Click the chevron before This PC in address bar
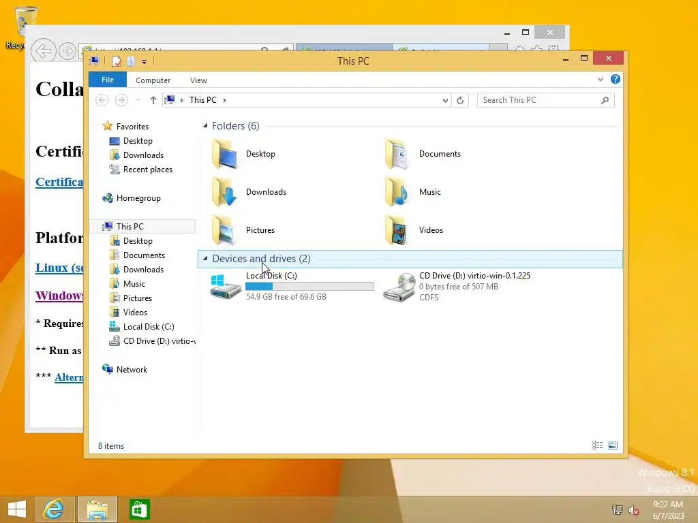 point(181,101)
